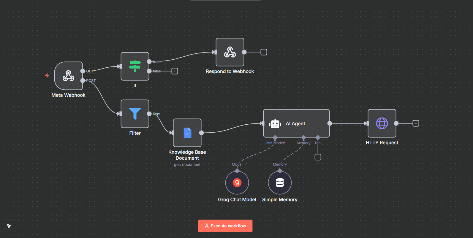Click the "Meta Webhook" label

68,95
